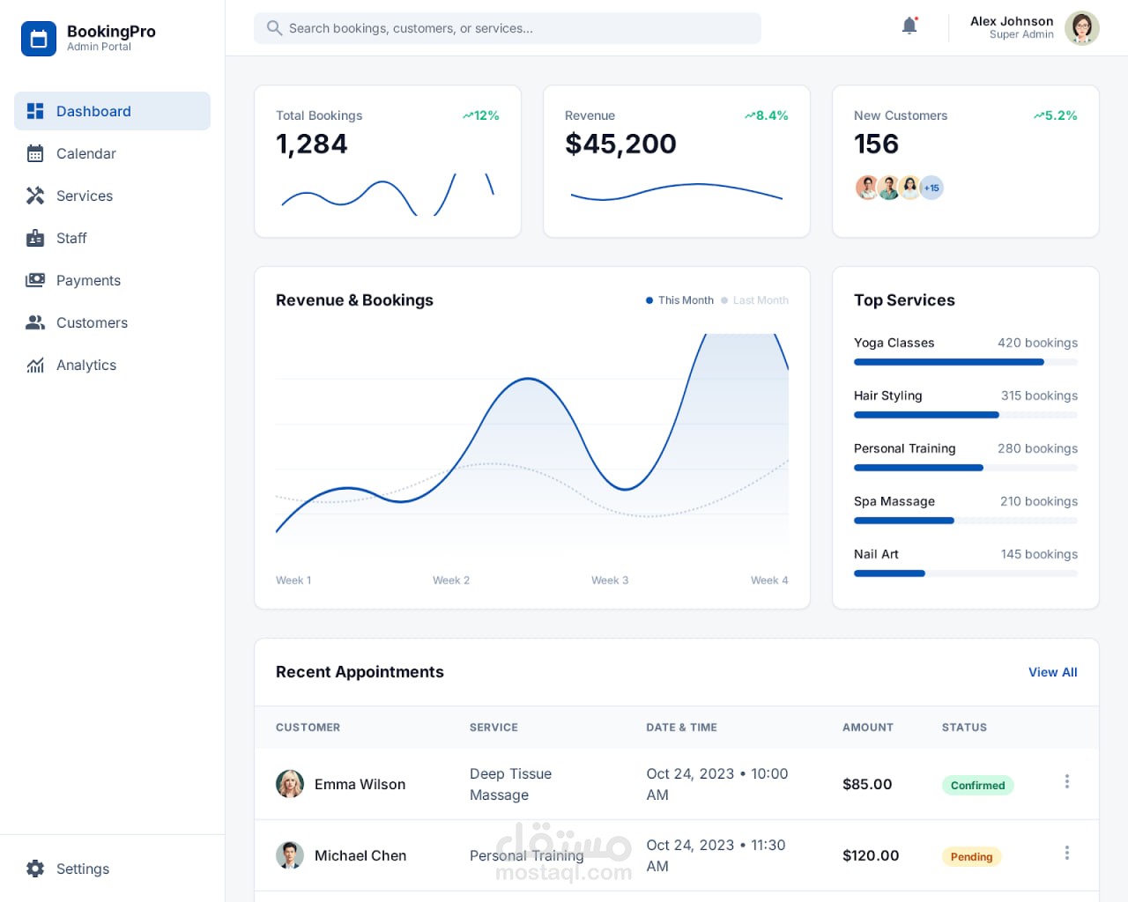Click the Nail Art progress bar
1128x902 pixels.
[966, 573]
